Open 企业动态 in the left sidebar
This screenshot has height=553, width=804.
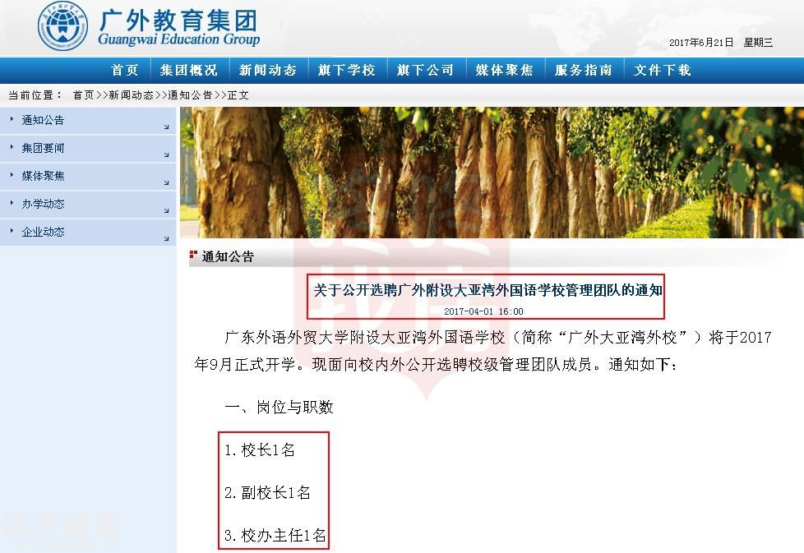coord(43,233)
